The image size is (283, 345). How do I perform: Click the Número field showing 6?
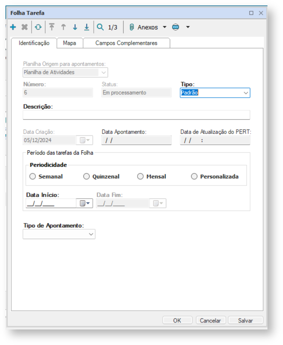pos(58,93)
